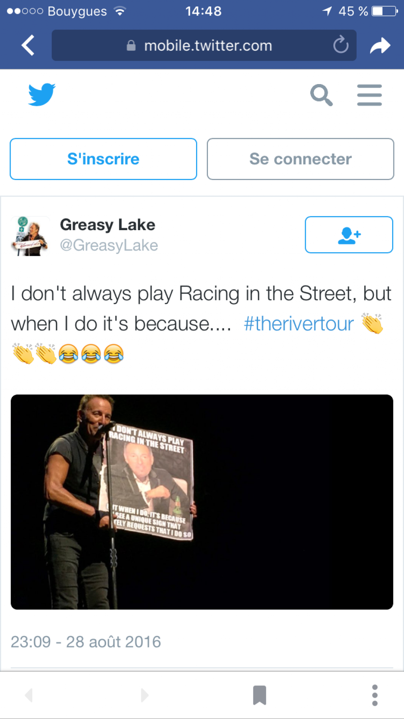Viewport: 404px width, 719px height.
Task: Open Twitter search magnifier
Action: coord(322,95)
